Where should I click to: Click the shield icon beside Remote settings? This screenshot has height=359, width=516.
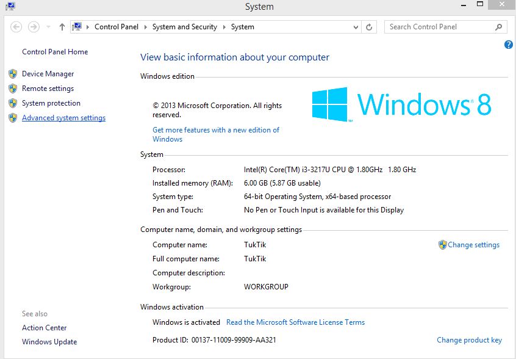click(x=13, y=89)
